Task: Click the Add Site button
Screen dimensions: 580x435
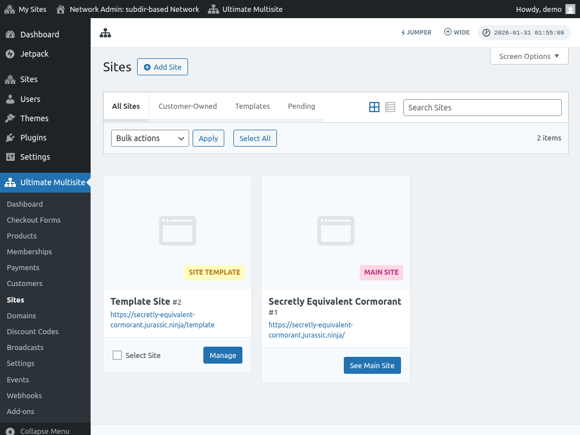Action: point(163,67)
